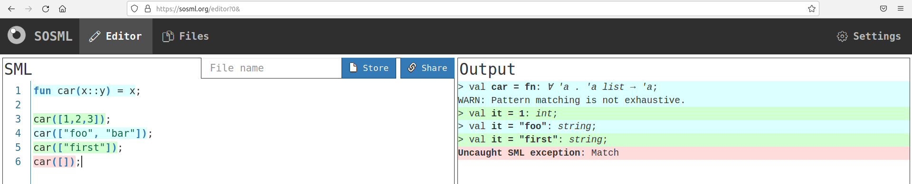Click the SOSML logo icon
This screenshot has height=184, width=912.
[x=17, y=35]
